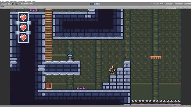Toggle Maximize On Play
Viewport: 191px width, 107px height.
[x=170, y=8]
